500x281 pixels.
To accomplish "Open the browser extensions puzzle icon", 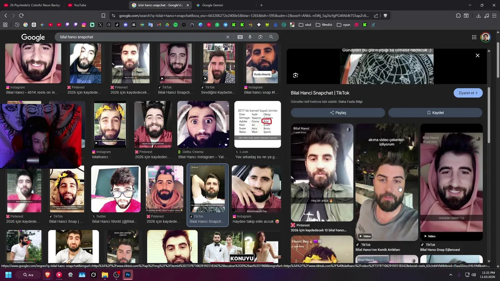I will coord(458,16).
